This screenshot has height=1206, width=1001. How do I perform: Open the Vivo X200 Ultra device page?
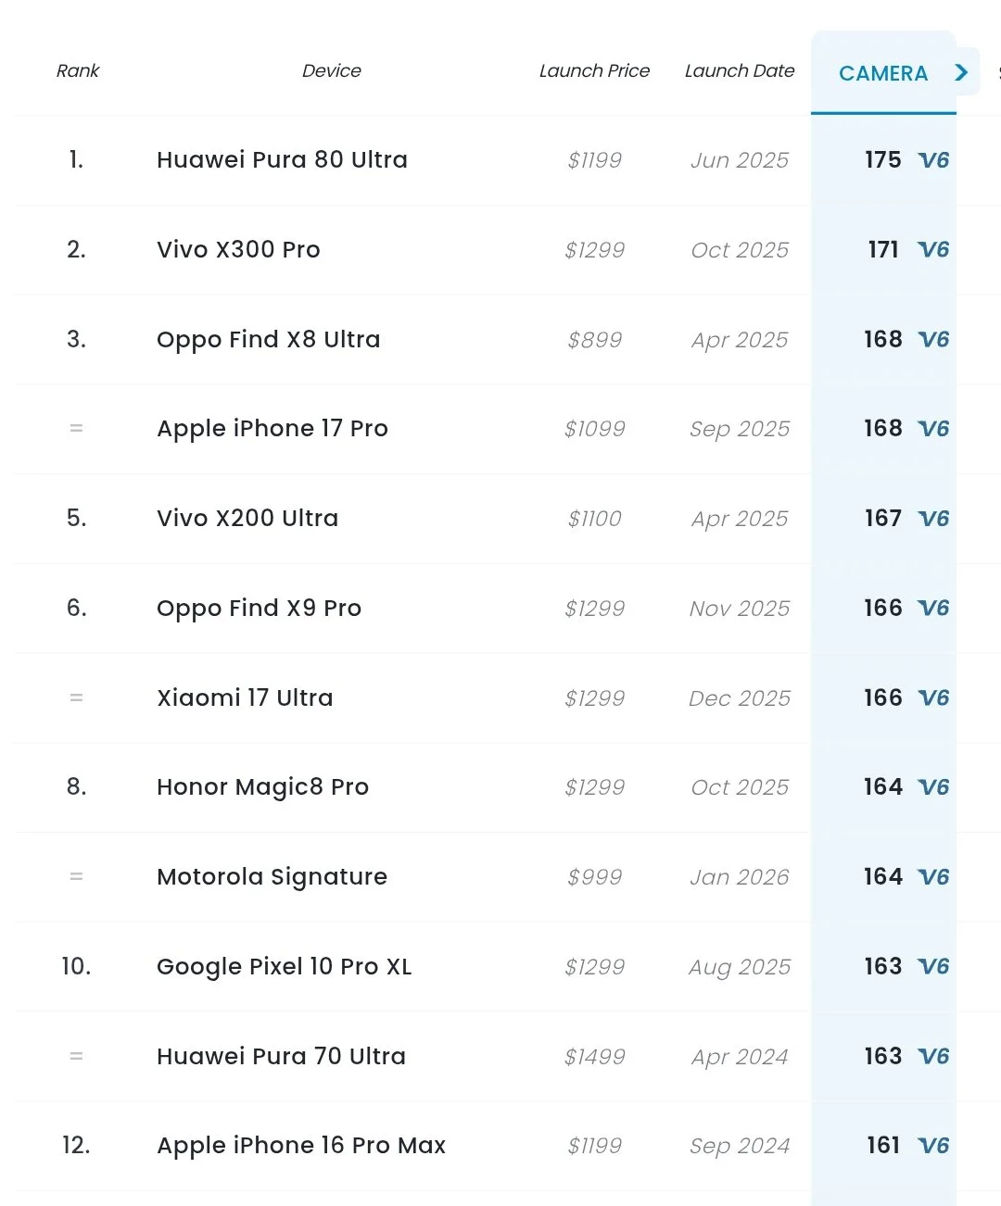click(247, 518)
